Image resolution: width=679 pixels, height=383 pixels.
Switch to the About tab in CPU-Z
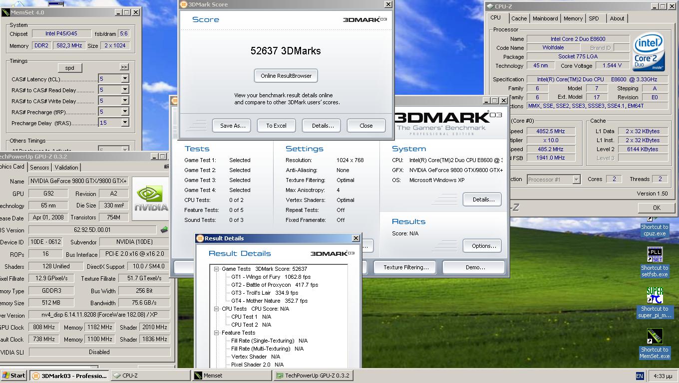pyautogui.click(x=617, y=18)
